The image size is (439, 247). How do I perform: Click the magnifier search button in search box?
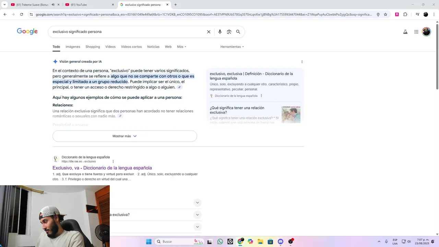[238, 32]
